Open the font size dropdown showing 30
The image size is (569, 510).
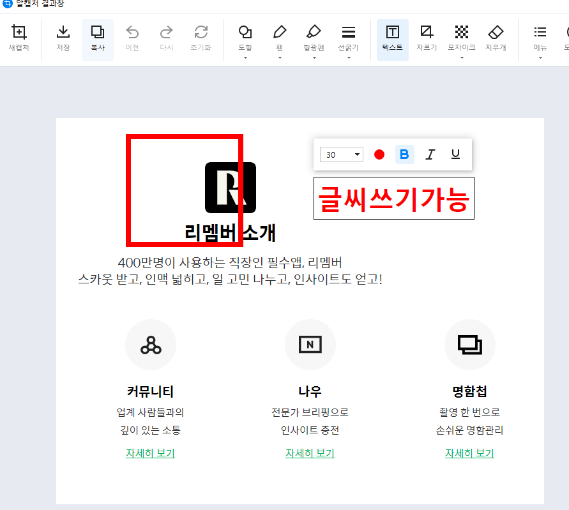pos(341,154)
